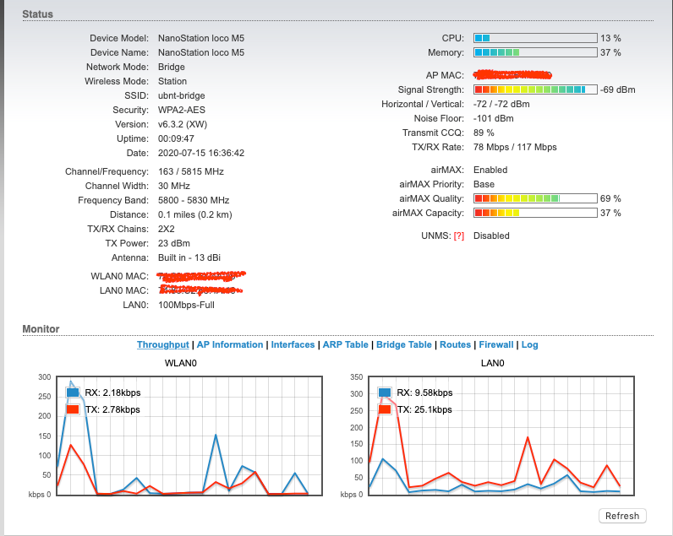673x536 pixels.
Task: Click the UNMS [?] help icon
Action: (x=459, y=236)
